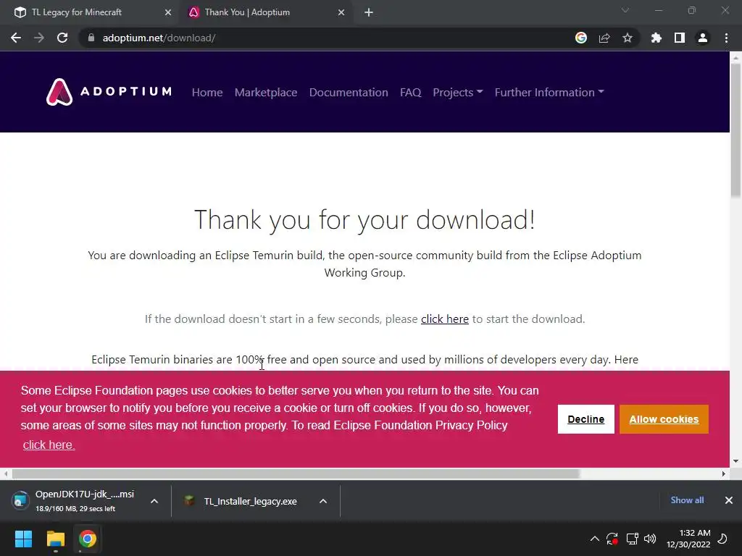Screen dimensions: 742x556
Task: Open the privacy policy 'click here' link
Action: (x=49, y=445)
